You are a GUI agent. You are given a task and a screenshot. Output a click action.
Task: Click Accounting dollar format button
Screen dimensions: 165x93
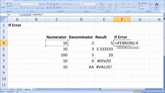coord(81,8)
